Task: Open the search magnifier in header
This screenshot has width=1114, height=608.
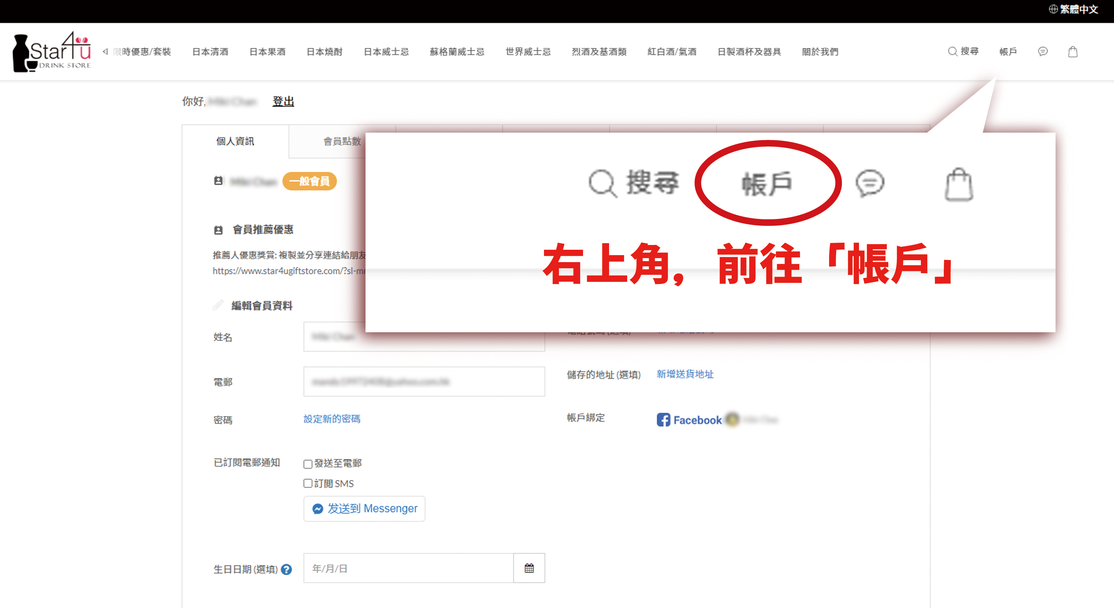Action: pyautogui.click(x=952, y=51)
